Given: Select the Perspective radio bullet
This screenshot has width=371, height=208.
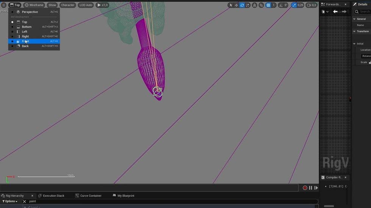Looking at the screenshot, I should pyautogui.click(x=12, y=12).
